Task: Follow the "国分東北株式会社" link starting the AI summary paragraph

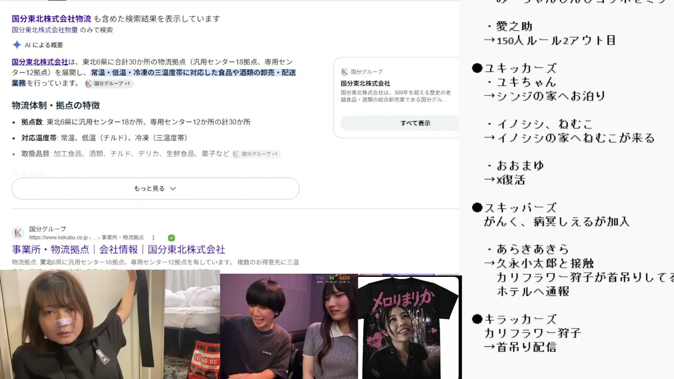Action: tap(40, 62)
